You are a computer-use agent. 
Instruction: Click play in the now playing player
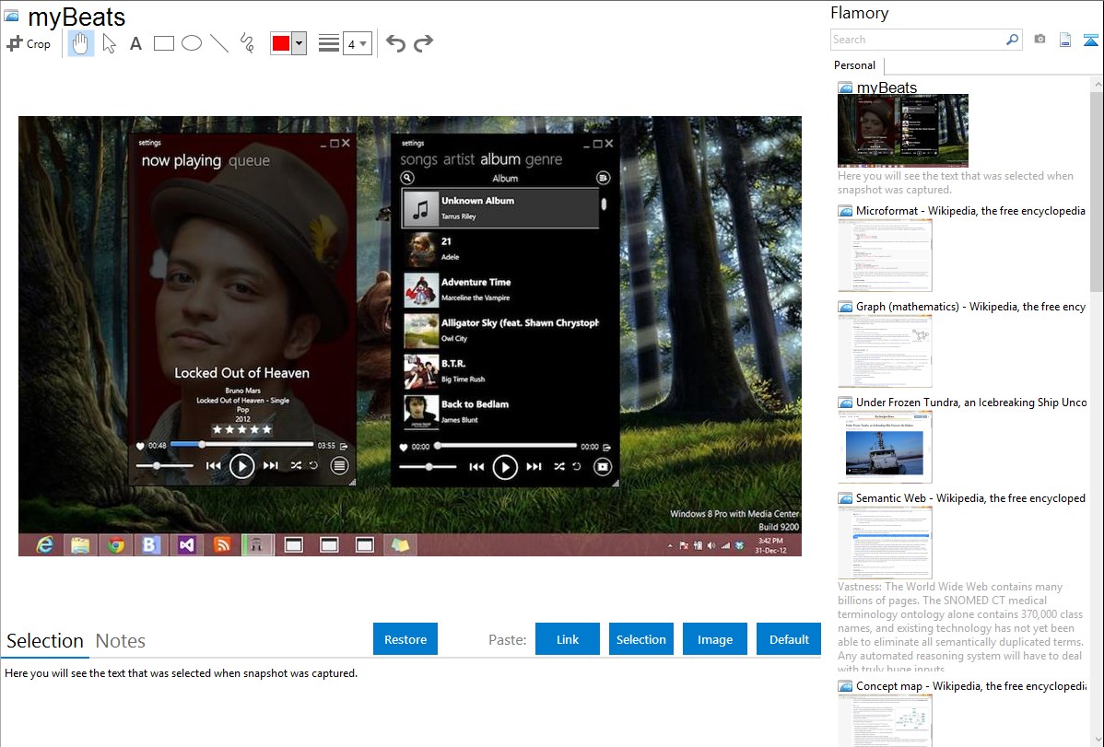click(241, 466)
